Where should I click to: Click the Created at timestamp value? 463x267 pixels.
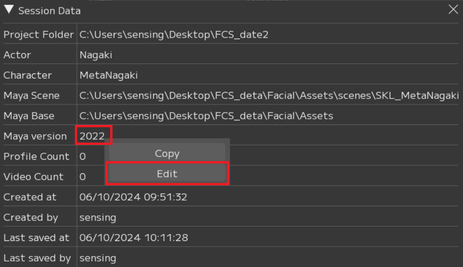pyautogui.click(x=133, y=197)
